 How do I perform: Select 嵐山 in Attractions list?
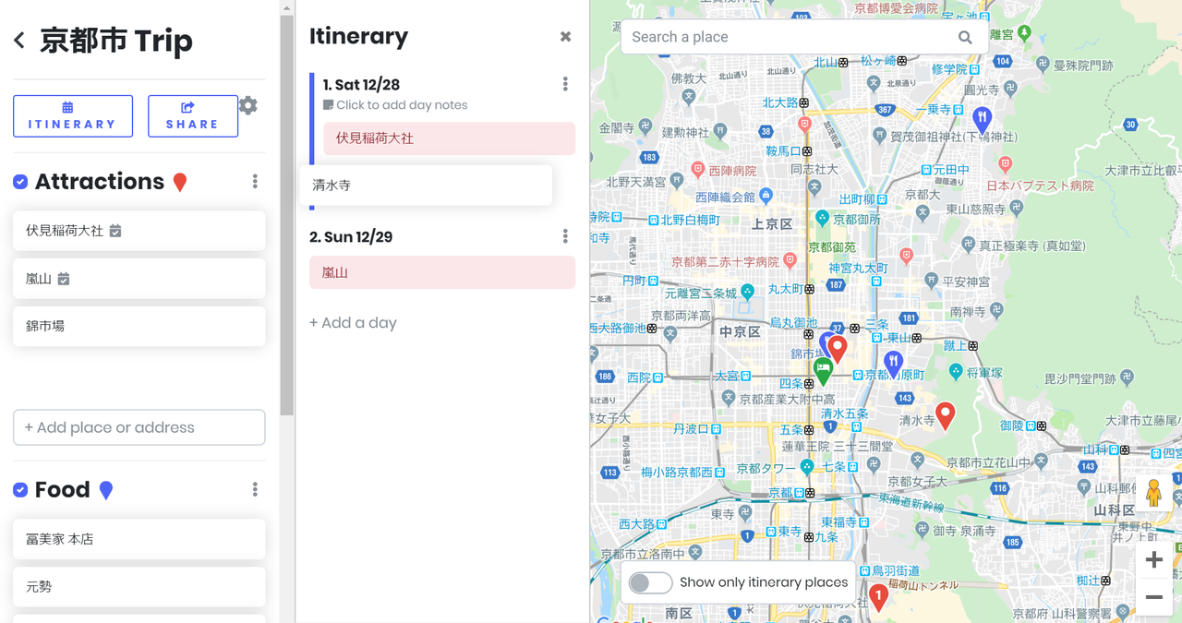[x=139, y=279]
